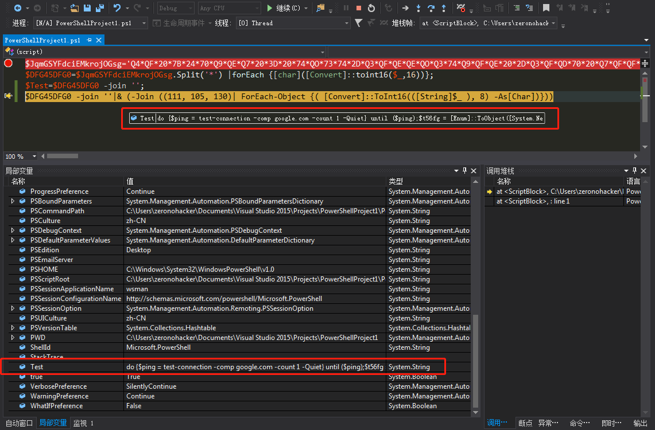Switch to the 异常 tab
Viewport: 655px width, 430px height.
(548, 423)
